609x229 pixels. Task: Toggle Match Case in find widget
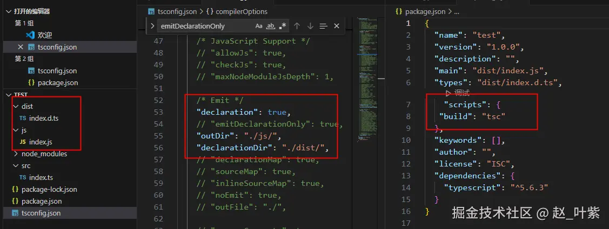tap(259, 26)
